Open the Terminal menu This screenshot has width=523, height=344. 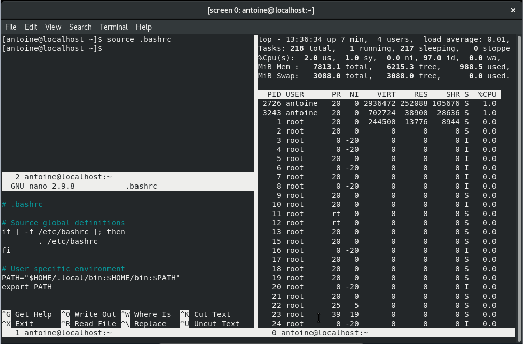coord(114,27)
